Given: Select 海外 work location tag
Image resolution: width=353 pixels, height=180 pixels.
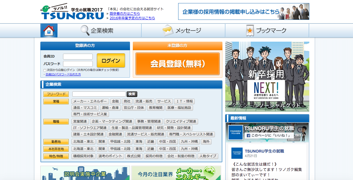Looking at the screenshot, I should coord(206,142).
